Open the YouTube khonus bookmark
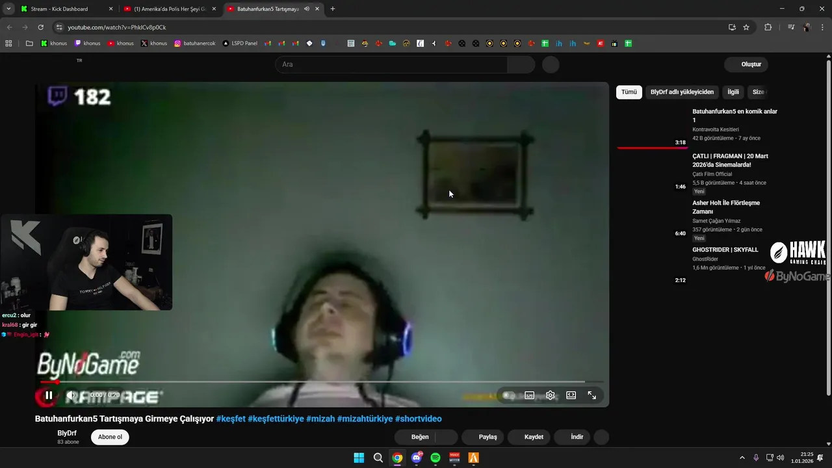 tap(120, 44)
